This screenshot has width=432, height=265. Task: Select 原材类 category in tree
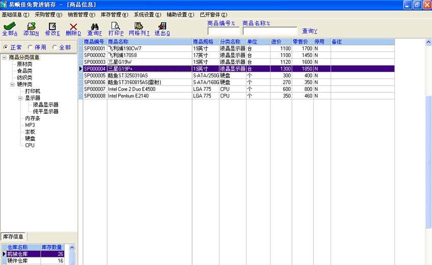click(24, 64)
